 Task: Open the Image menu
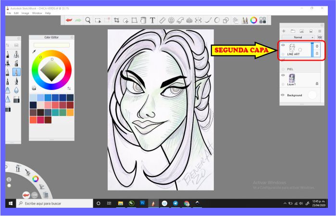click(25, 13)
